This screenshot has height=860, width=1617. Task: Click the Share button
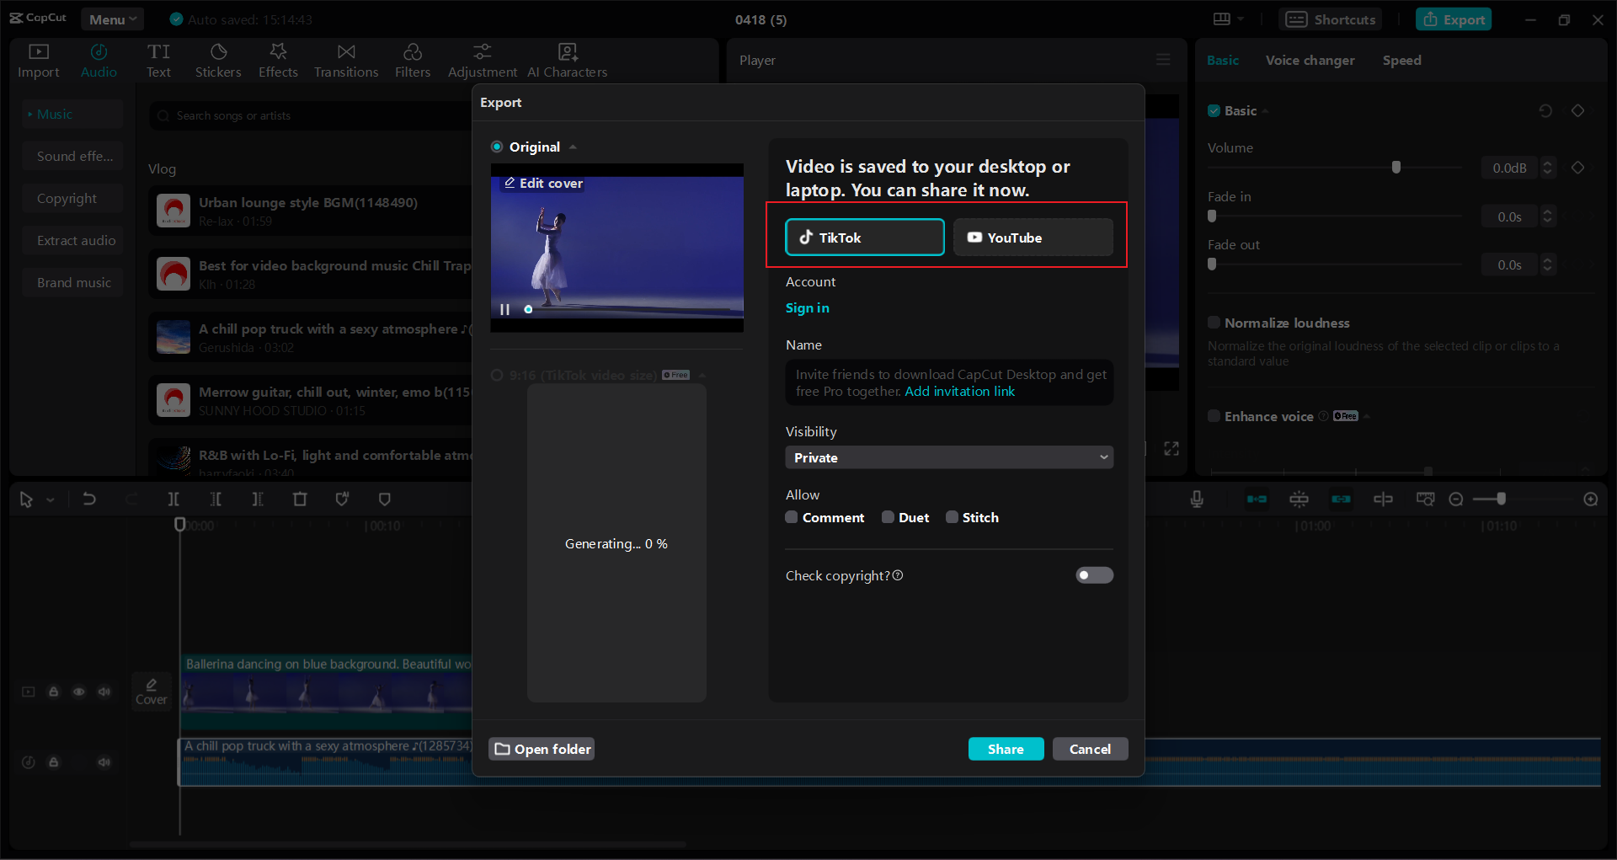coord(1006,749)
